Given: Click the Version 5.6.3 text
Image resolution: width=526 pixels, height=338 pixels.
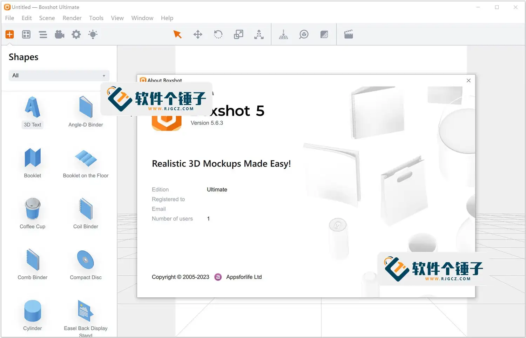Looking at the screenshot, I should tap(207, 123).
